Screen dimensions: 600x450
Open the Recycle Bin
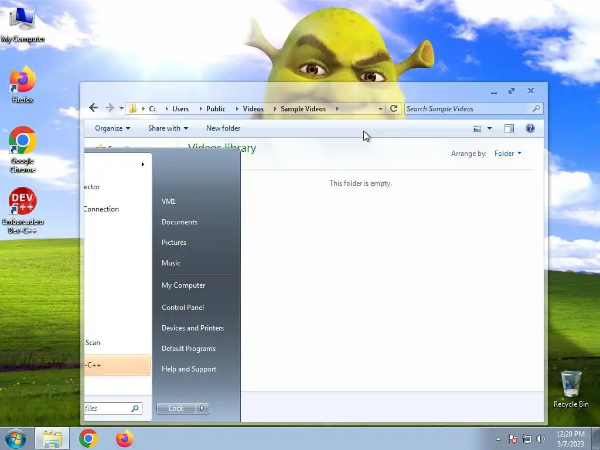point(571,389)
